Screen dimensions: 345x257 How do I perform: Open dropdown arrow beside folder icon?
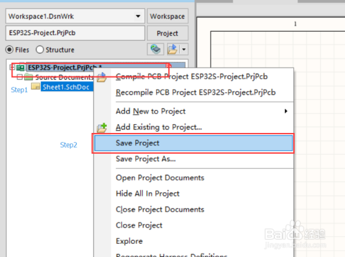tap(184, 49)
